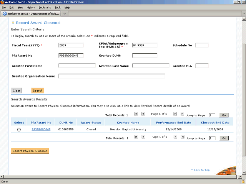Switch to the Welcome to G5 tab
The image size is (246, 184).
coord(31,14)
